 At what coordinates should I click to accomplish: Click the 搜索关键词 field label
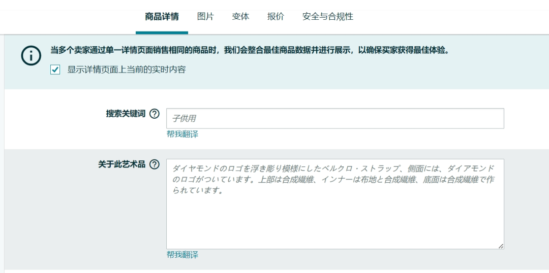126,114
